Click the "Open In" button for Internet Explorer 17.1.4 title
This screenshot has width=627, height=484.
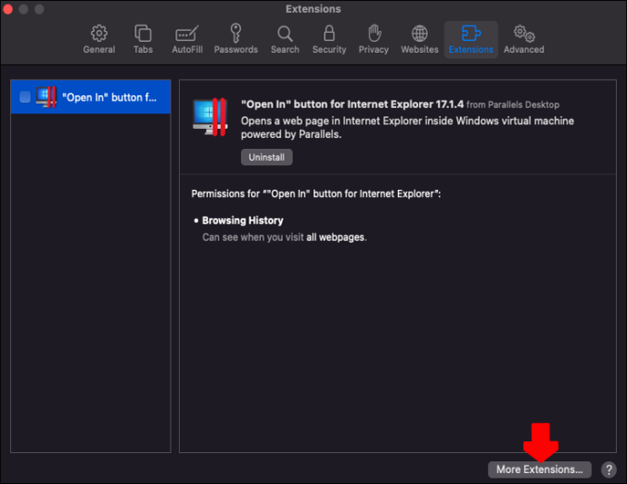(353, 104)
